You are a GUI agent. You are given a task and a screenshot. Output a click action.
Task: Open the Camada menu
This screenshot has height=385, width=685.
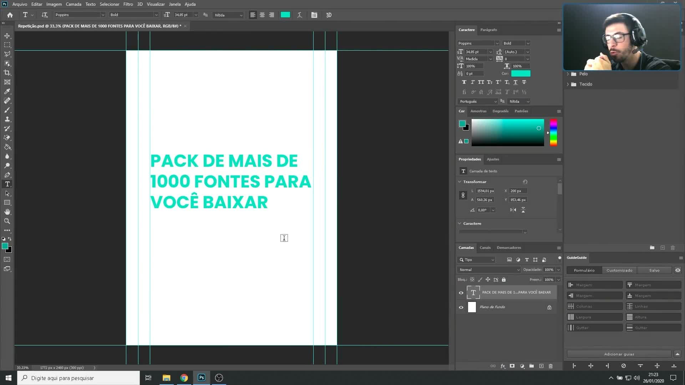[73, 4]
